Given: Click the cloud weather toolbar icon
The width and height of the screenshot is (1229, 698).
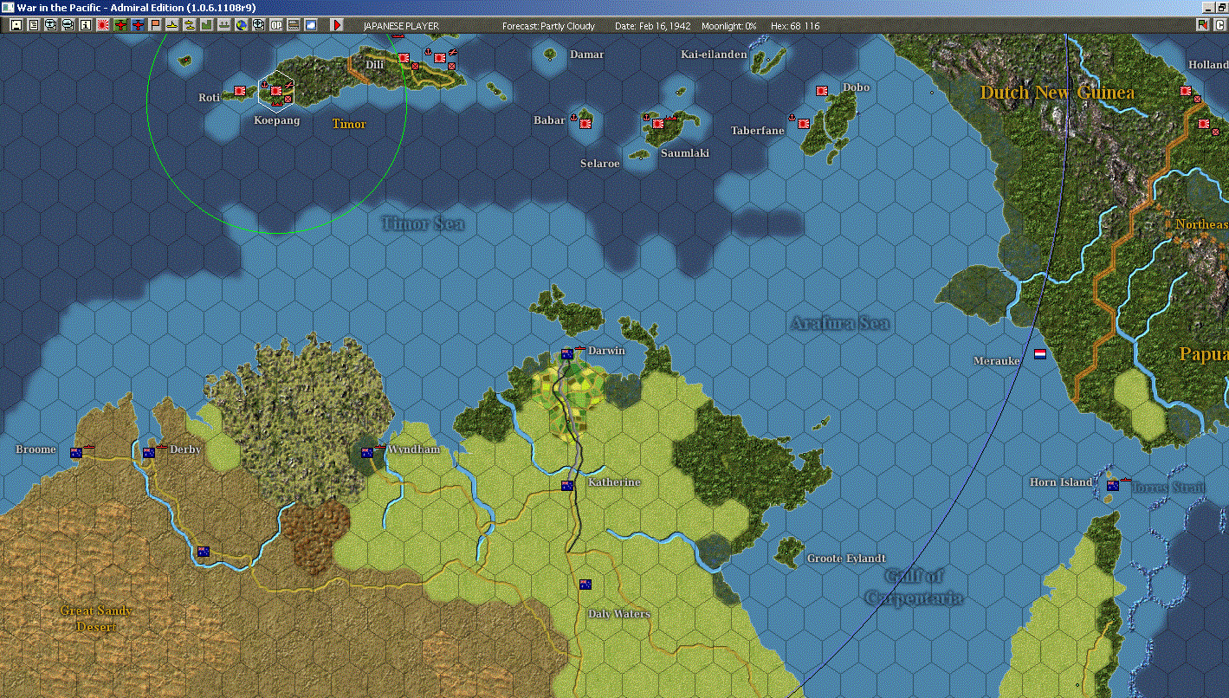Looking at the screenshot, I should click(311, 25).
